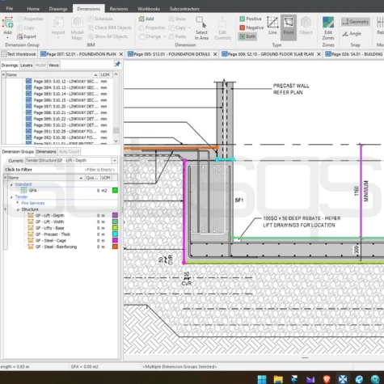Viewport: 384px width, 384px height.
Task: Click Copy in Dimension Group section
Action: pos(26,27)
